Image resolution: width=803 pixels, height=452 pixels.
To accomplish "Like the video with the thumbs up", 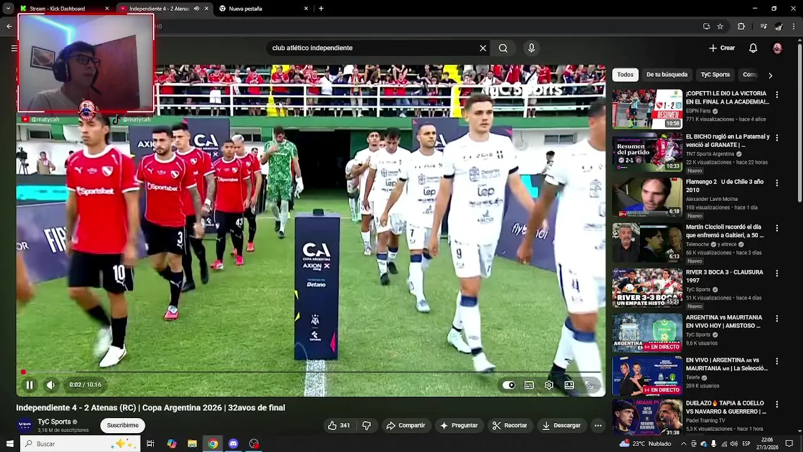I will point(339,426).
